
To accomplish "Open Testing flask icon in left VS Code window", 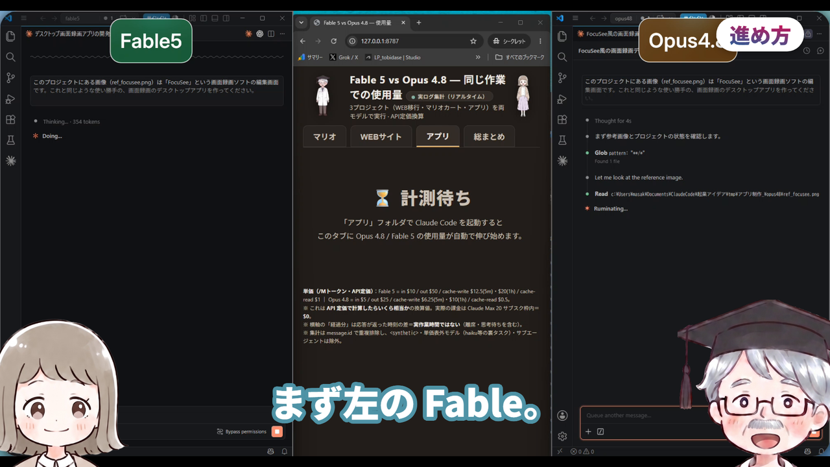I will point(10,140).
